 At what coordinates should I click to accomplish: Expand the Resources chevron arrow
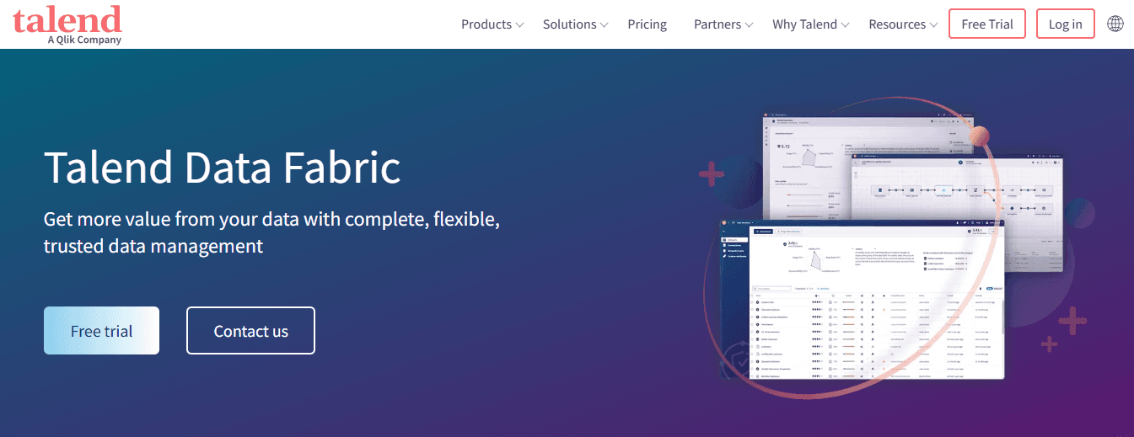click(x=933, y=25)
